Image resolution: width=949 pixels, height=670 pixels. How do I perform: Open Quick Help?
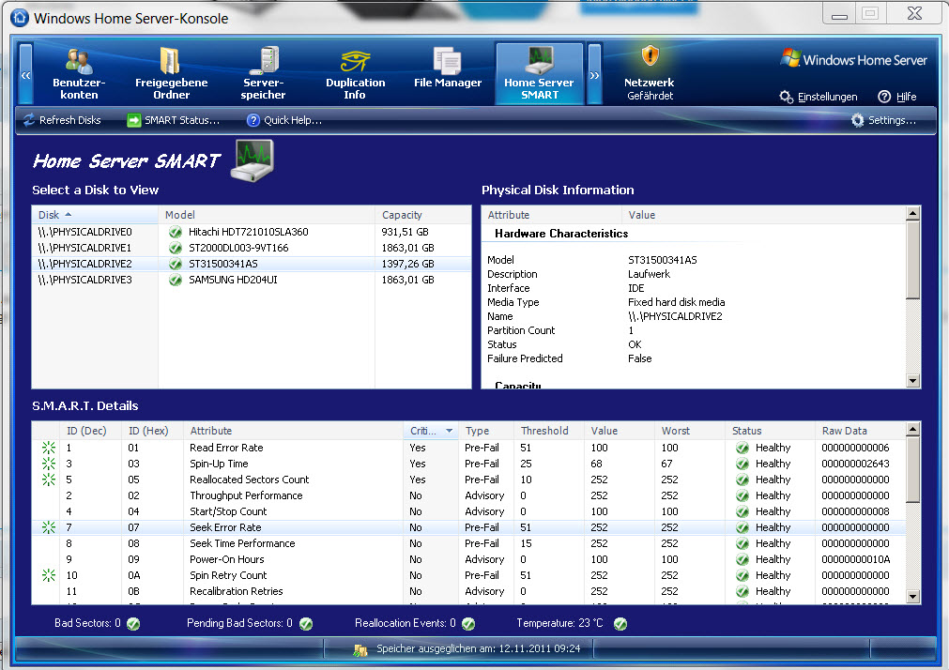(284, 120)
